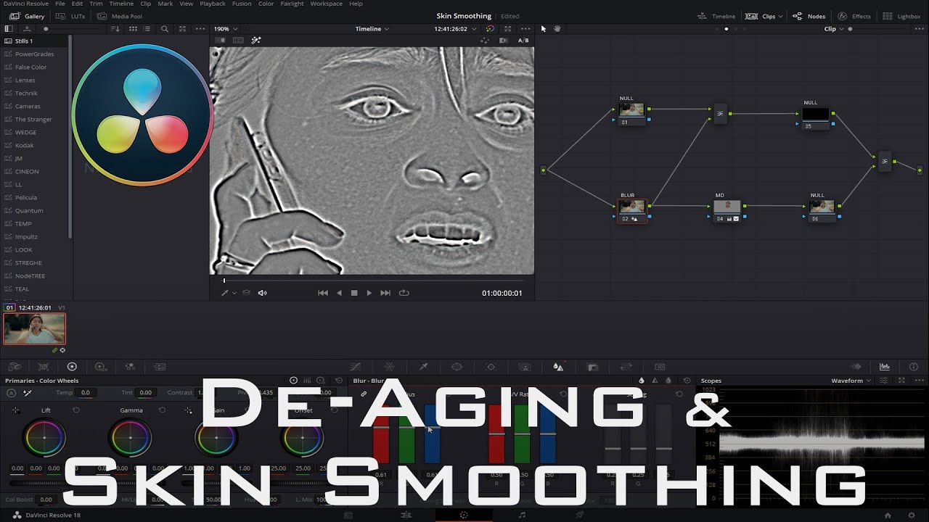This screenshot has height=522, width=929.
Task: Toggle the Lightbox view
Action: [x=901, y=16]
